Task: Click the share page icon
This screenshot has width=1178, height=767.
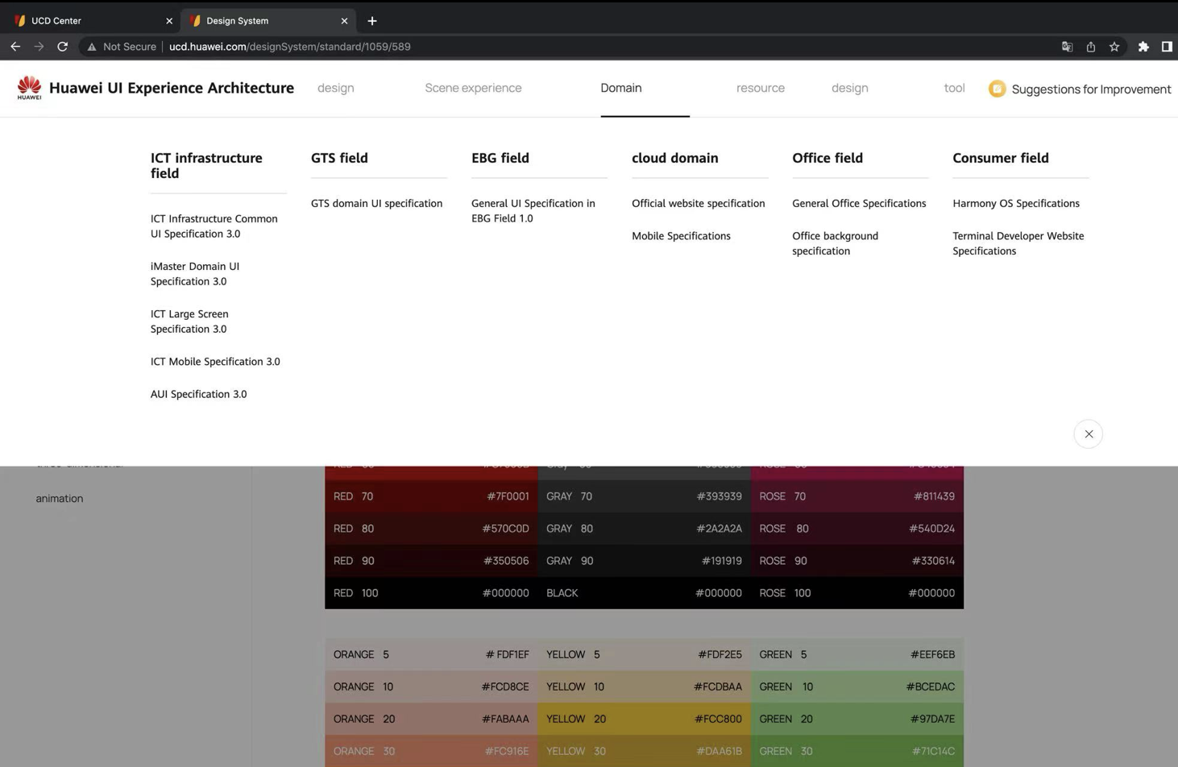Action: pyautogui.click(x=1090, y=47)
